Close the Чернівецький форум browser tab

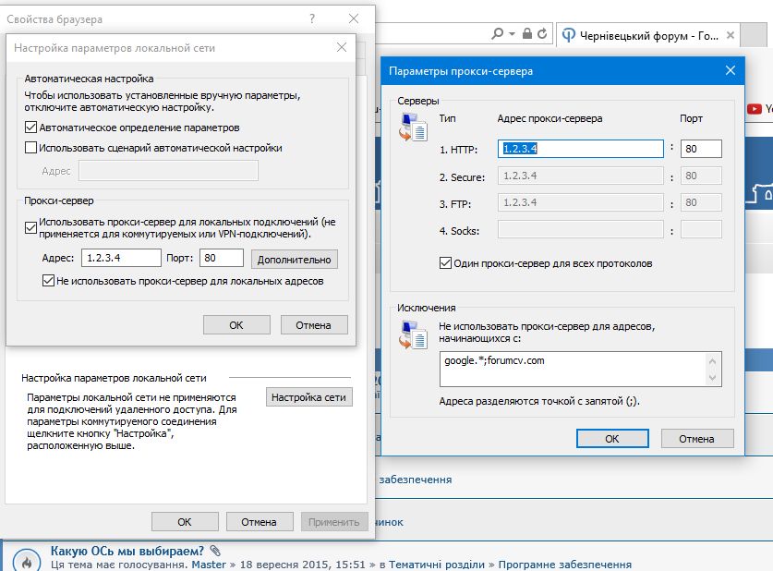tap(731, 36)
